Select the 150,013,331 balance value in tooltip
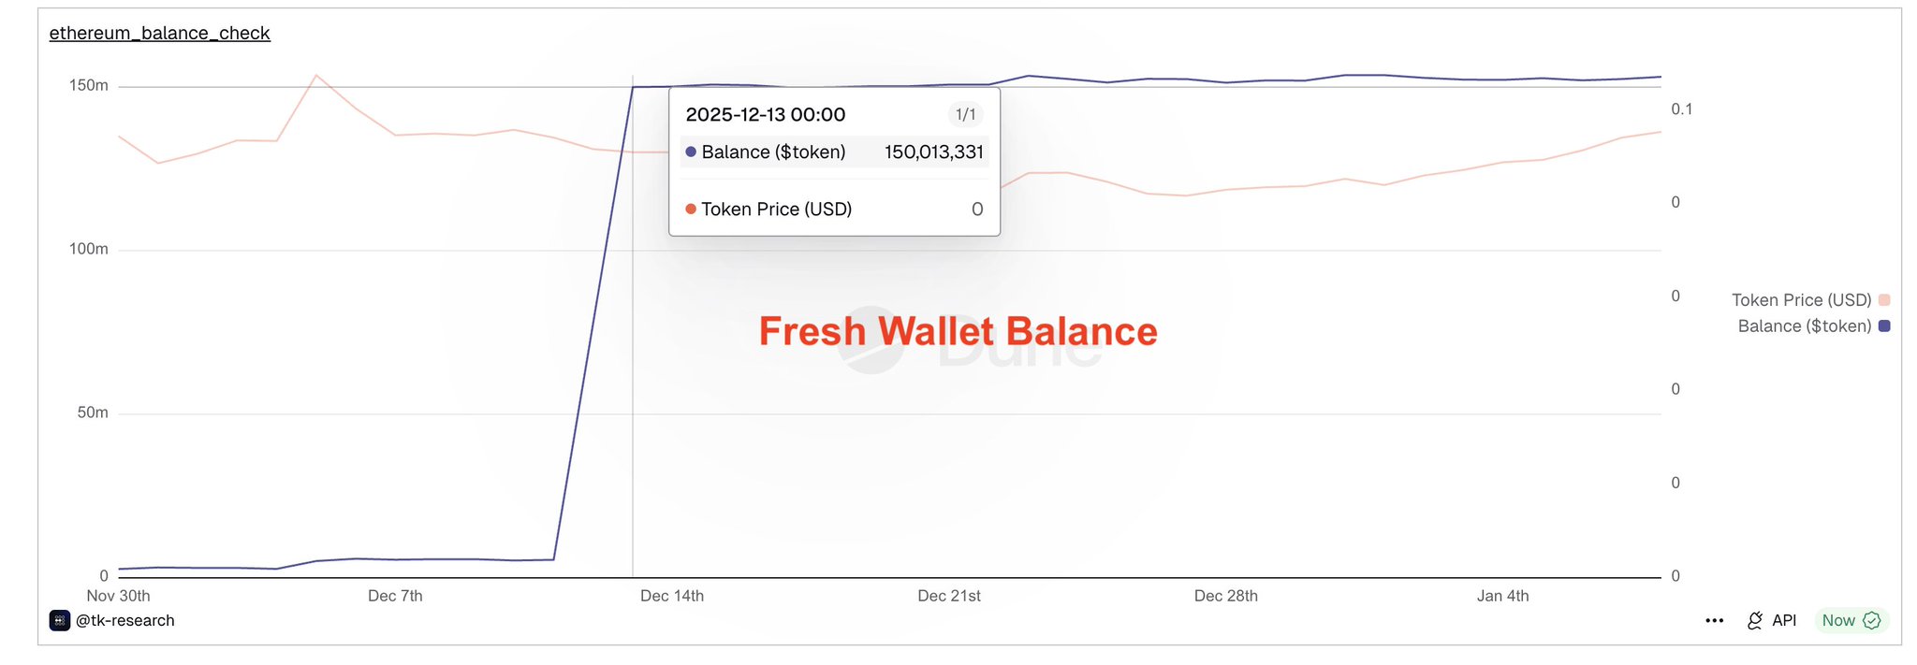 (933, 152)
